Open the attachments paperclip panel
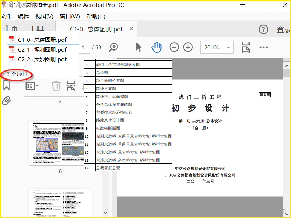291x218 pixels. (7, 101)
